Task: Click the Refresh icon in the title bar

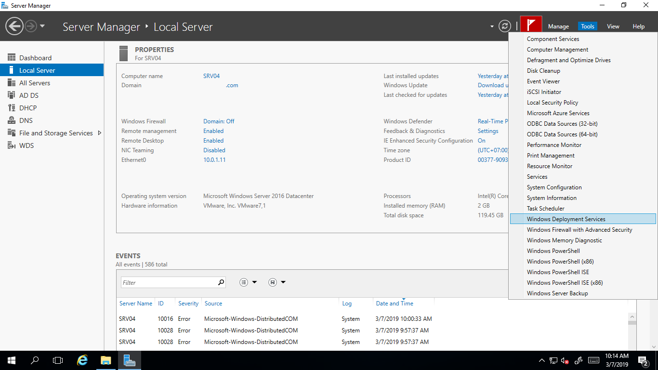Action: (x=504, y=26)
